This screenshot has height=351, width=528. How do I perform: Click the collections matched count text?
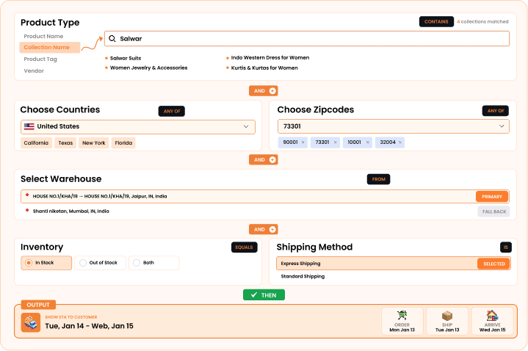pos(482,21)
